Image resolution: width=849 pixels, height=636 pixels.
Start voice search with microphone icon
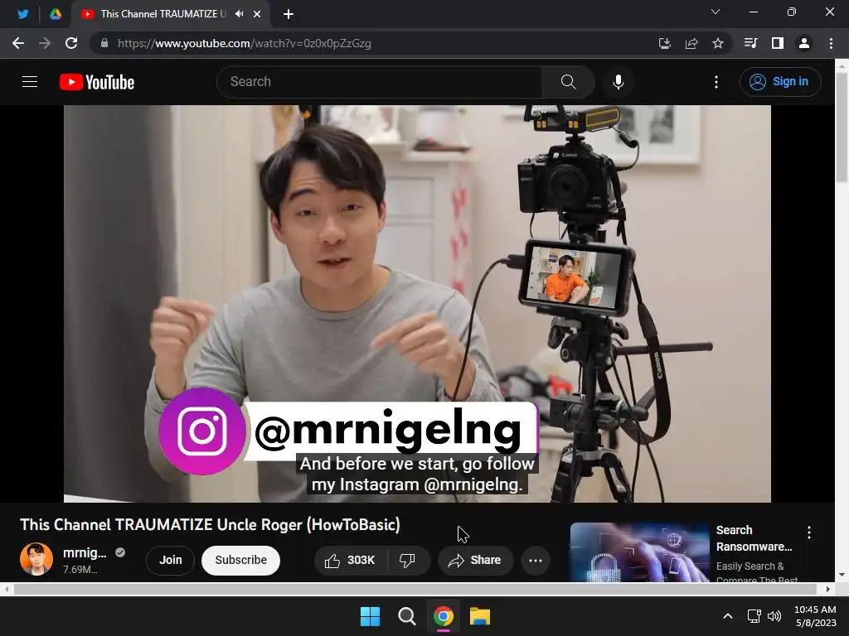tap(618, 82)
